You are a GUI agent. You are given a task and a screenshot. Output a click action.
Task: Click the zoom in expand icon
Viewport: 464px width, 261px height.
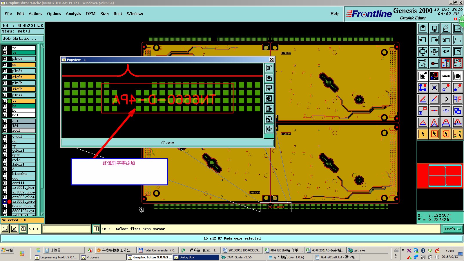click(423, 52)
